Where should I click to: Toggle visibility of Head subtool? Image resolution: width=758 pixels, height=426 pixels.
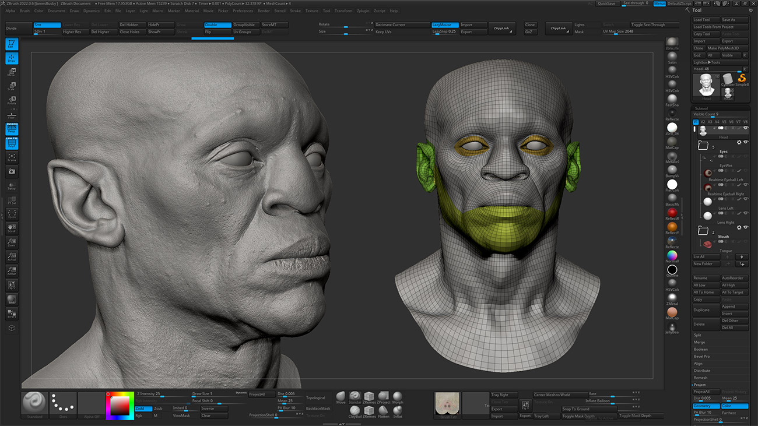tap(746, 128)
